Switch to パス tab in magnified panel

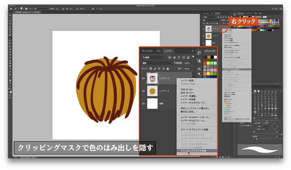click(x=158, y=51)
